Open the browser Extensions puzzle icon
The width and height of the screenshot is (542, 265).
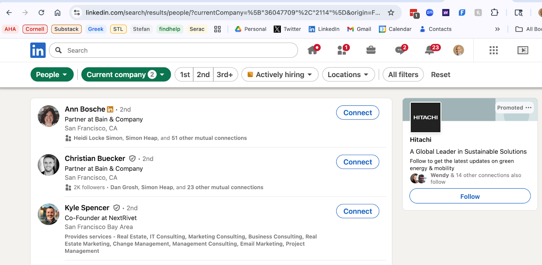tap(495, 13)
